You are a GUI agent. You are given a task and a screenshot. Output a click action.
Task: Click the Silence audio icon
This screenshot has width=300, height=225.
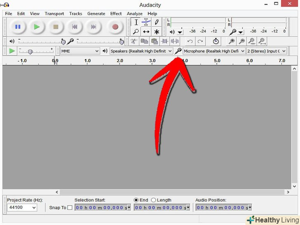[175, 41]
